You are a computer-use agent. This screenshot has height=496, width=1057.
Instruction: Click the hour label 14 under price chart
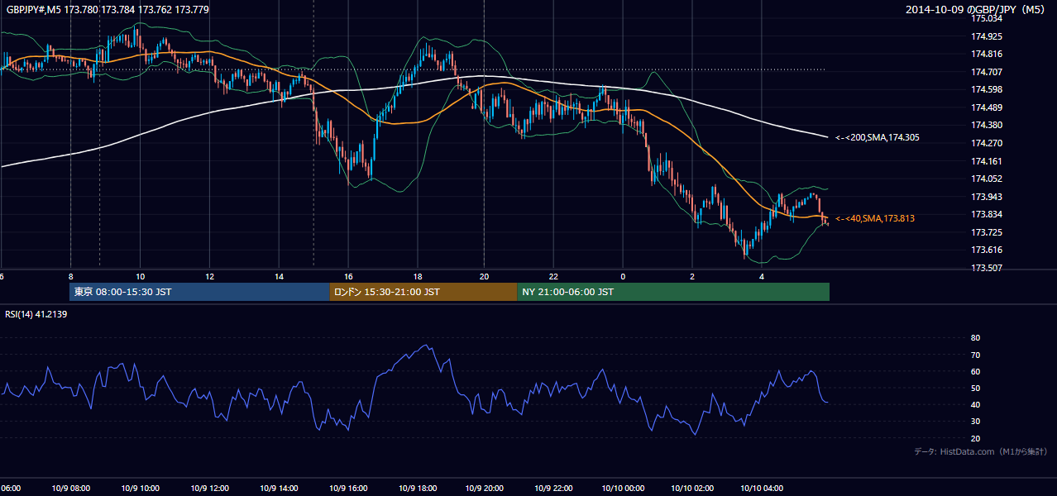tap(280, 276)
